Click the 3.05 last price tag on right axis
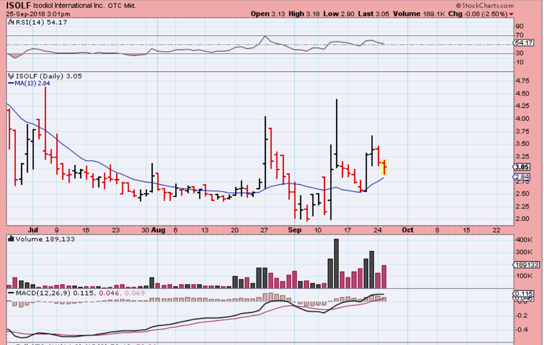Viewport: 544px width, 345px height. (x=521, y=167)
